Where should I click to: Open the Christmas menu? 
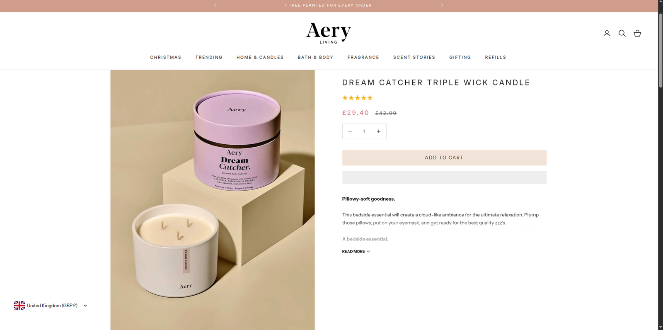[166, 58]
